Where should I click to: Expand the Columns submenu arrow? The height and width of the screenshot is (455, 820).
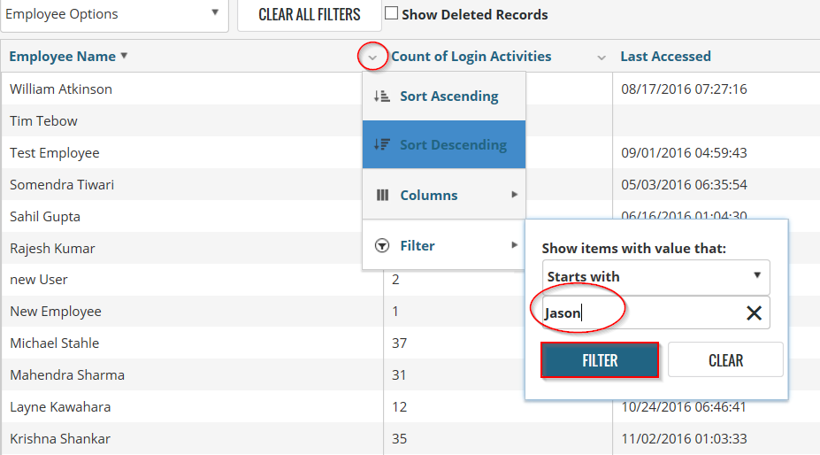coord(515,195)
